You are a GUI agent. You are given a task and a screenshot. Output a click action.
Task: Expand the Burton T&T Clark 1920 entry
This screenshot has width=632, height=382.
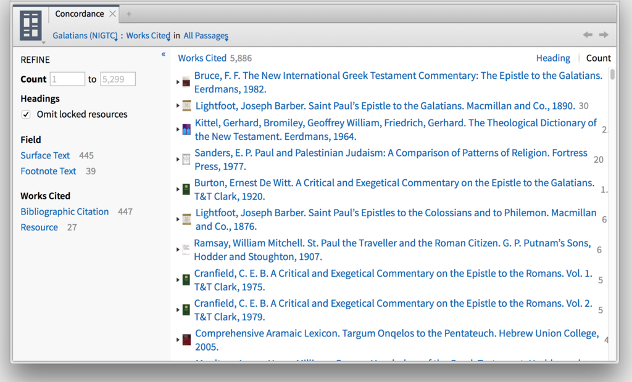[178, 189]
